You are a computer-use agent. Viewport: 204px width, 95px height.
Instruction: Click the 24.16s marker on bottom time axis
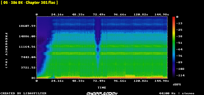point(57,81)
